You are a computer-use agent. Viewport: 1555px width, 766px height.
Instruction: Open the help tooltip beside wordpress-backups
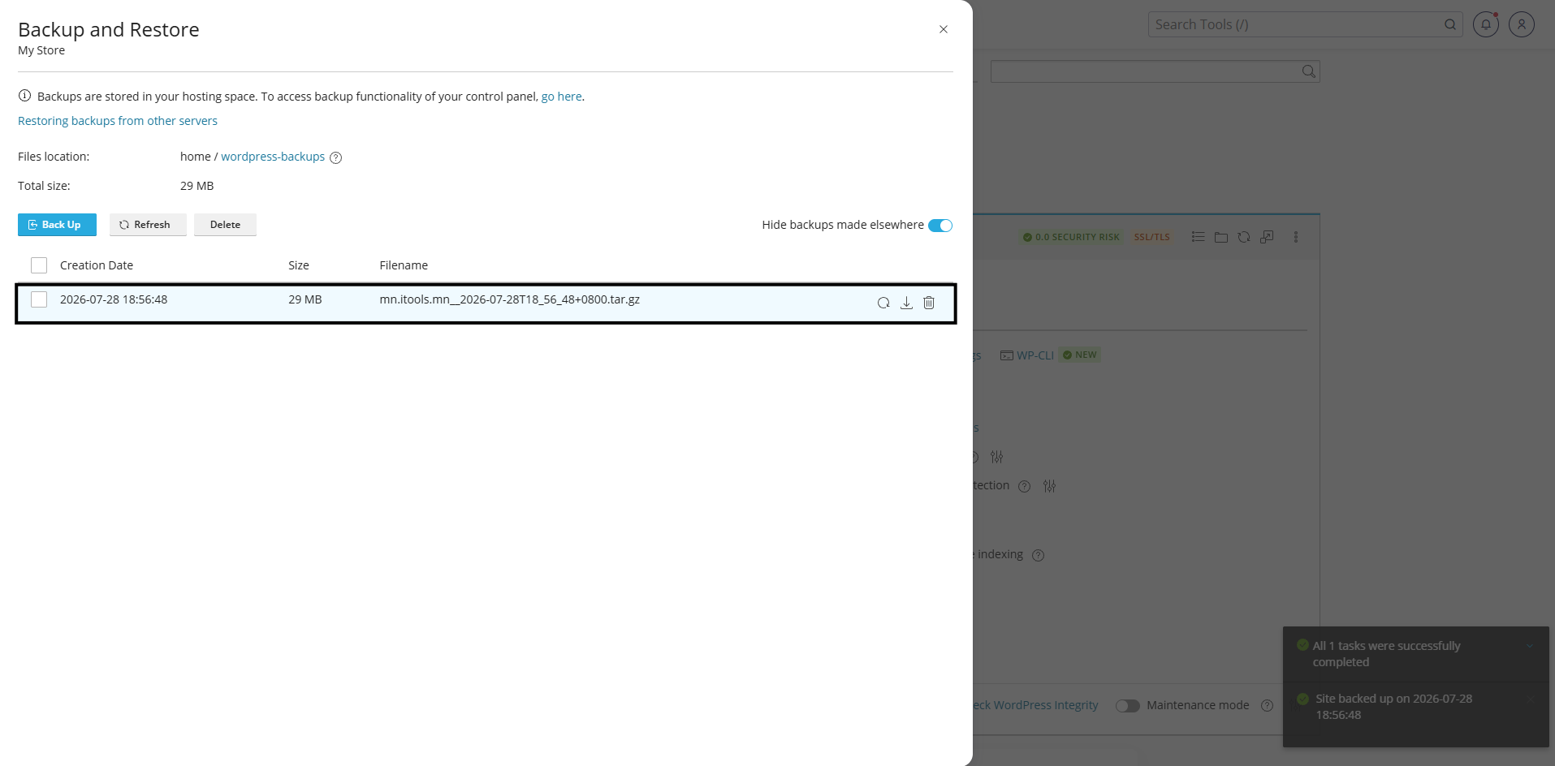point(336,157)
